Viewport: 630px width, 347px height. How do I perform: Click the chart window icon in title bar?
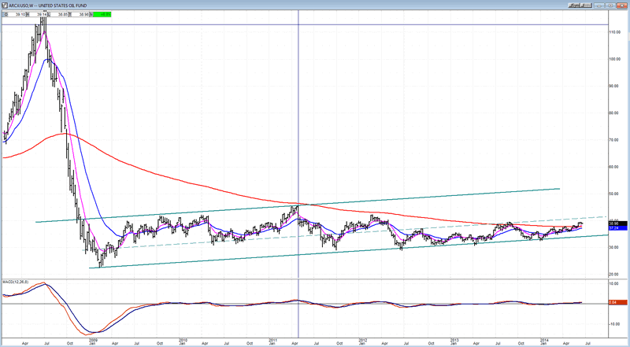click(x=5, y=5)
